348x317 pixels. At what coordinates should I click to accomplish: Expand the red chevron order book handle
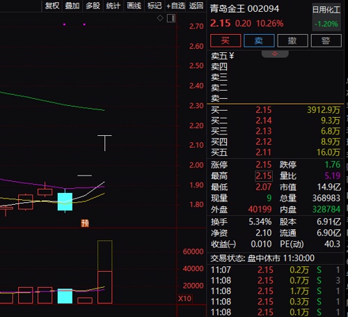coord(275,54)
